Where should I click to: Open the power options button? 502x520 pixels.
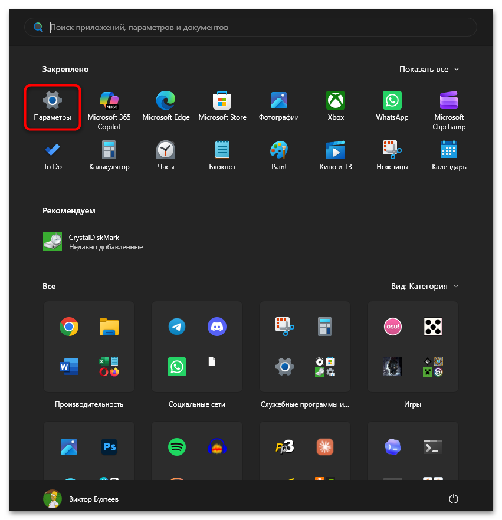(453, 499)
